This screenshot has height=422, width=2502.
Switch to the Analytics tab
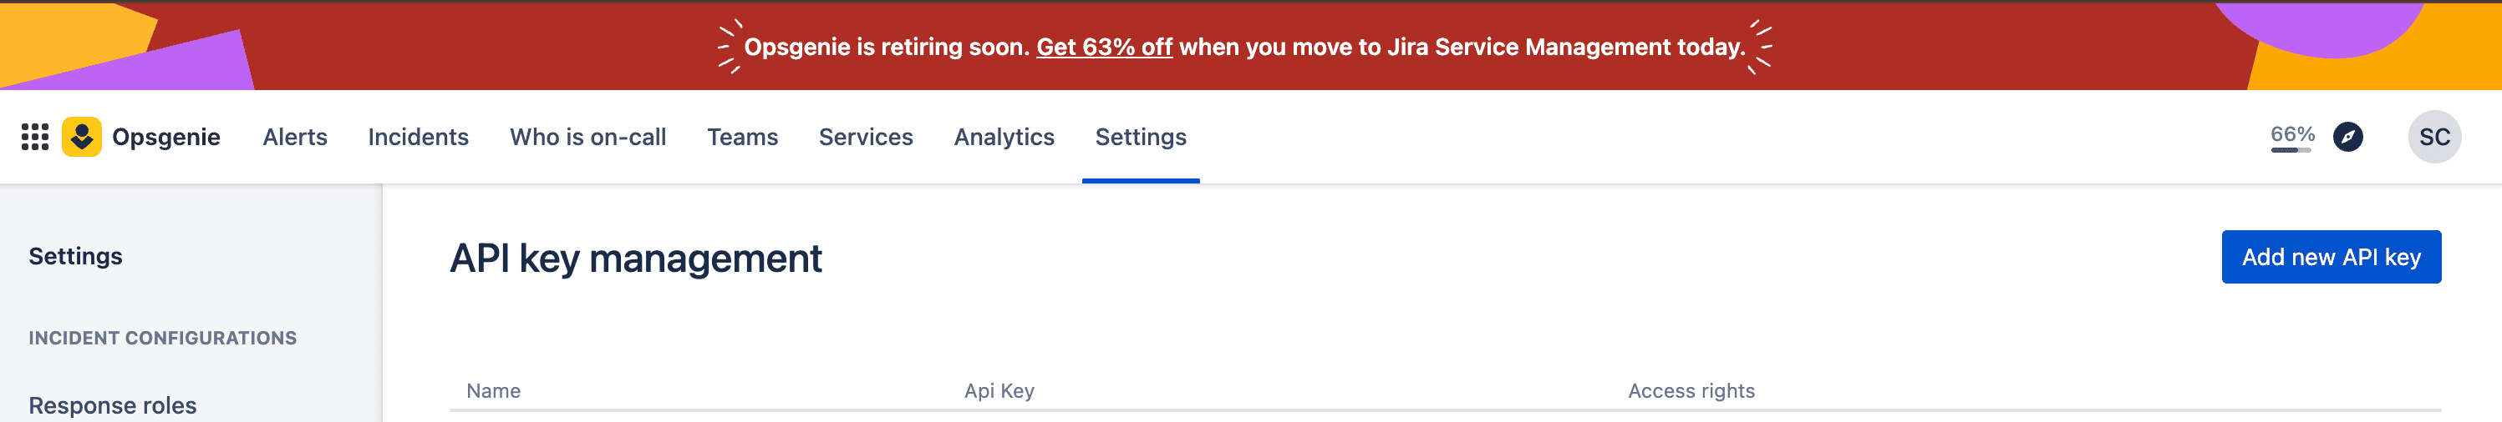1004,137
